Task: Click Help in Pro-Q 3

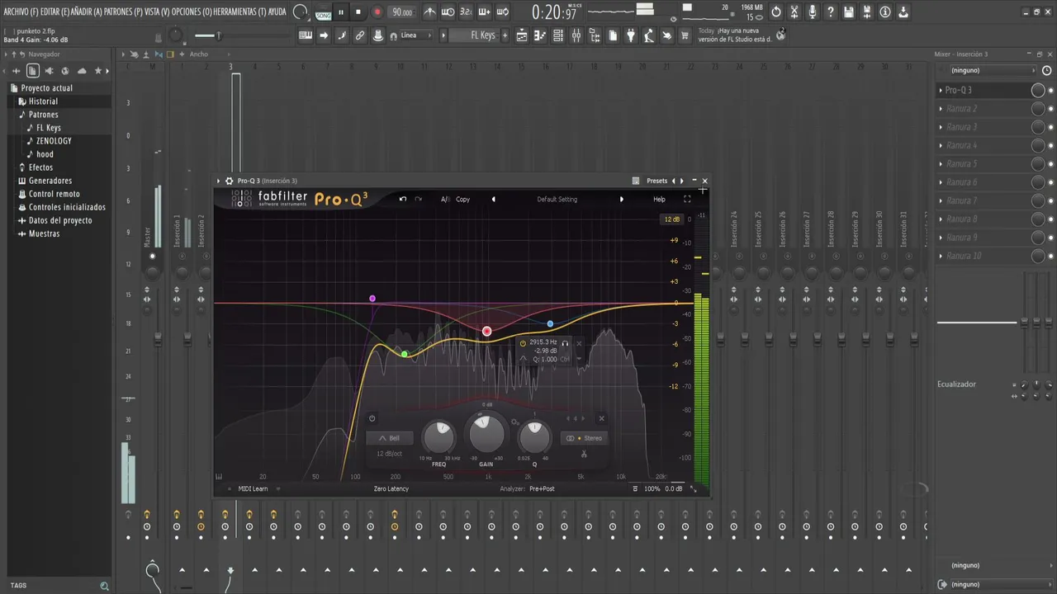Action: 659,199
